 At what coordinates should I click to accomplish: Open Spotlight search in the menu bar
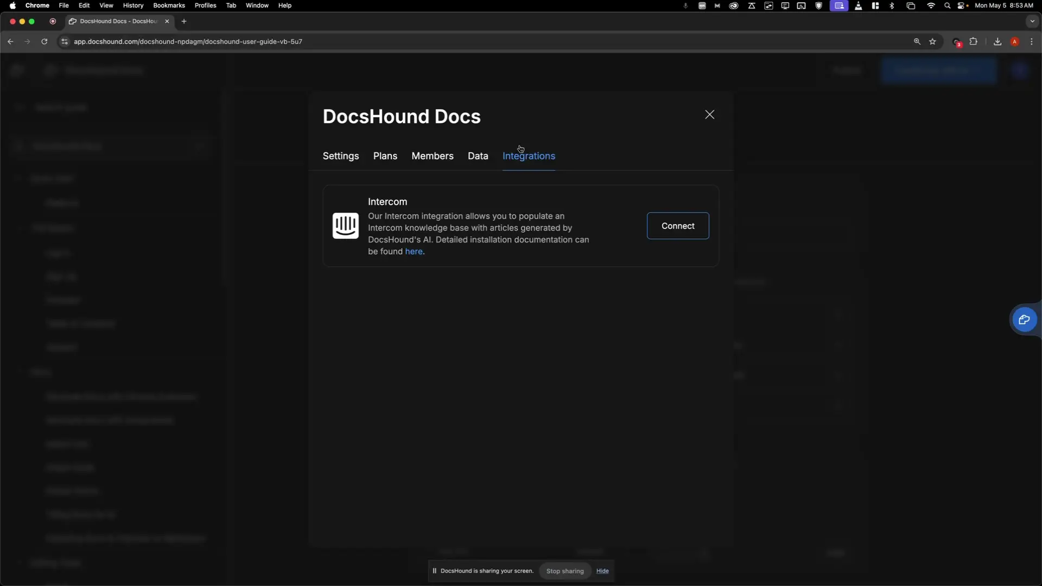[948, 5]
